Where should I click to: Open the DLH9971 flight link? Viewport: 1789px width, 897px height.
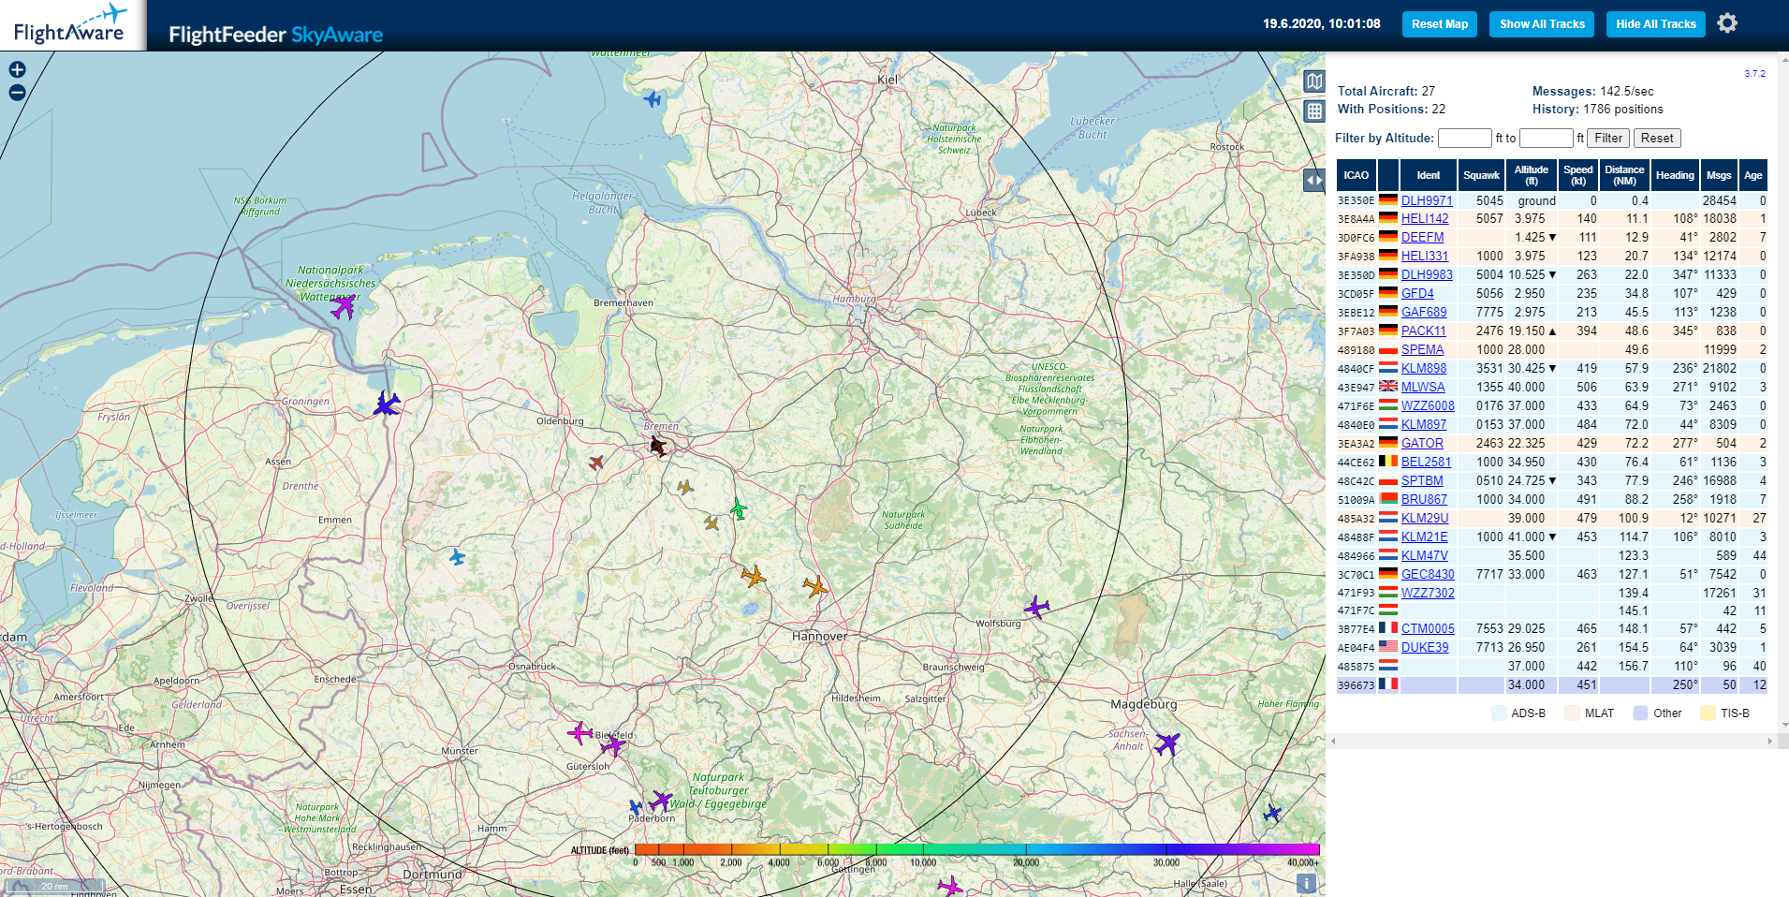click(1427, 200)
